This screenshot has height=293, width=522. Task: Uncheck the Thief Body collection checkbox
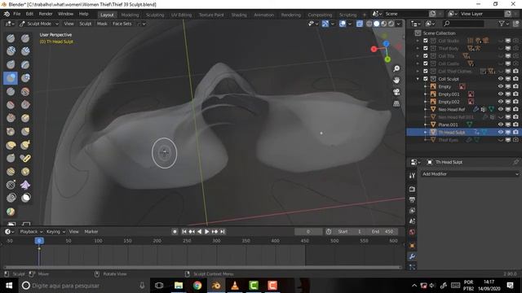point(426,48)
